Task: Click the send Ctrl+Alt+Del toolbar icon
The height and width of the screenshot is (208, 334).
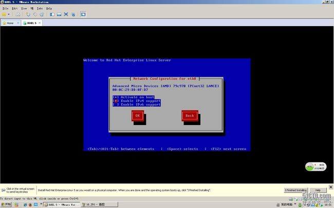Action: 18,14
